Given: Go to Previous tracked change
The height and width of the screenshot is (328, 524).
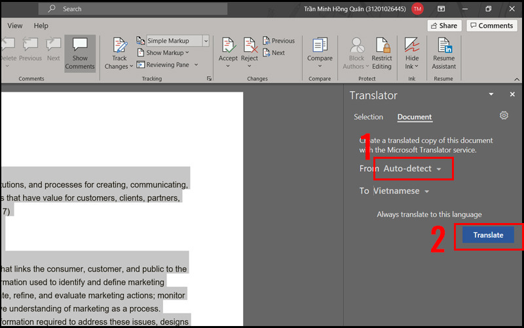Looking at the screenshot, I should tap(278, 41).
